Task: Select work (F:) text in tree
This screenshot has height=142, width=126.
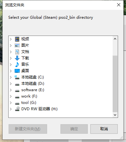Action: point(29,96)
